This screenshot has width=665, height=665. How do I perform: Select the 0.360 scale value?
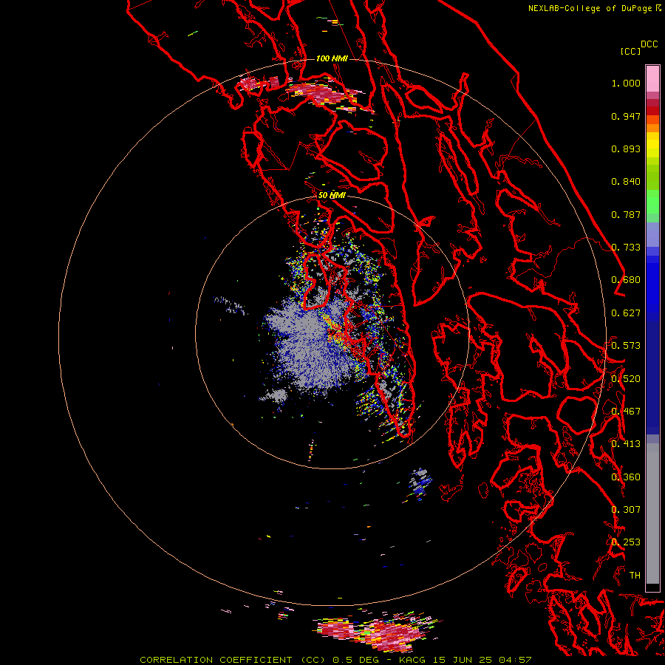(x=626, y=477)
